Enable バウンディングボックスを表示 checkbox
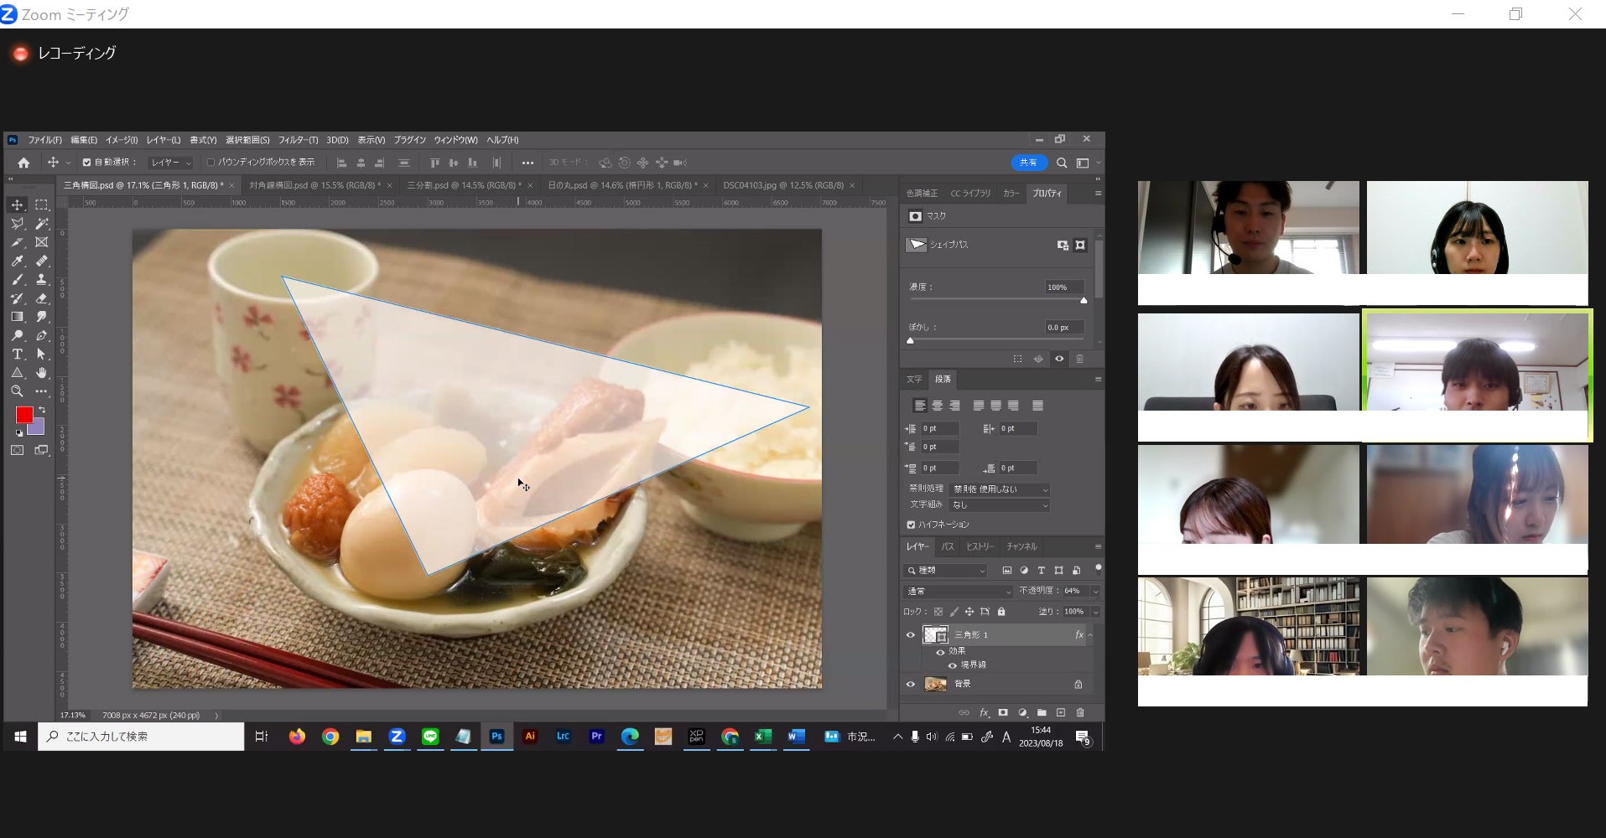The width and height of the screenshot is (1606, 838). (210, 163)
